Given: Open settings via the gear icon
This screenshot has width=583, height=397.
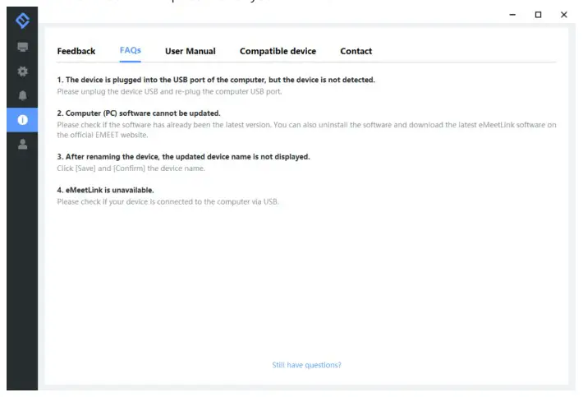Looking at the screenshot, I should point(22,72).
